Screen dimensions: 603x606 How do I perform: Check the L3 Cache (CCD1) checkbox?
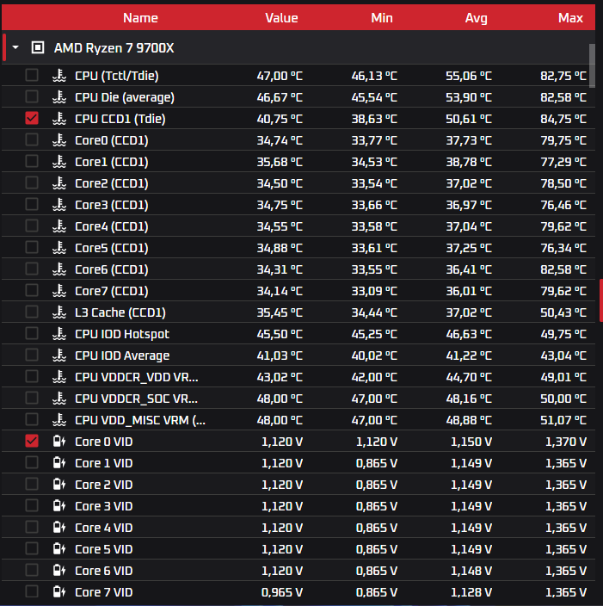[32, 312]
